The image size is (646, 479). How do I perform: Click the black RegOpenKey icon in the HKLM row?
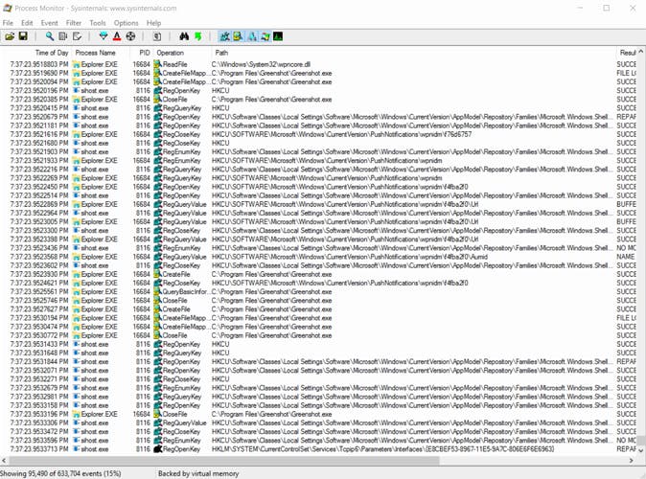tap(157, 449)
